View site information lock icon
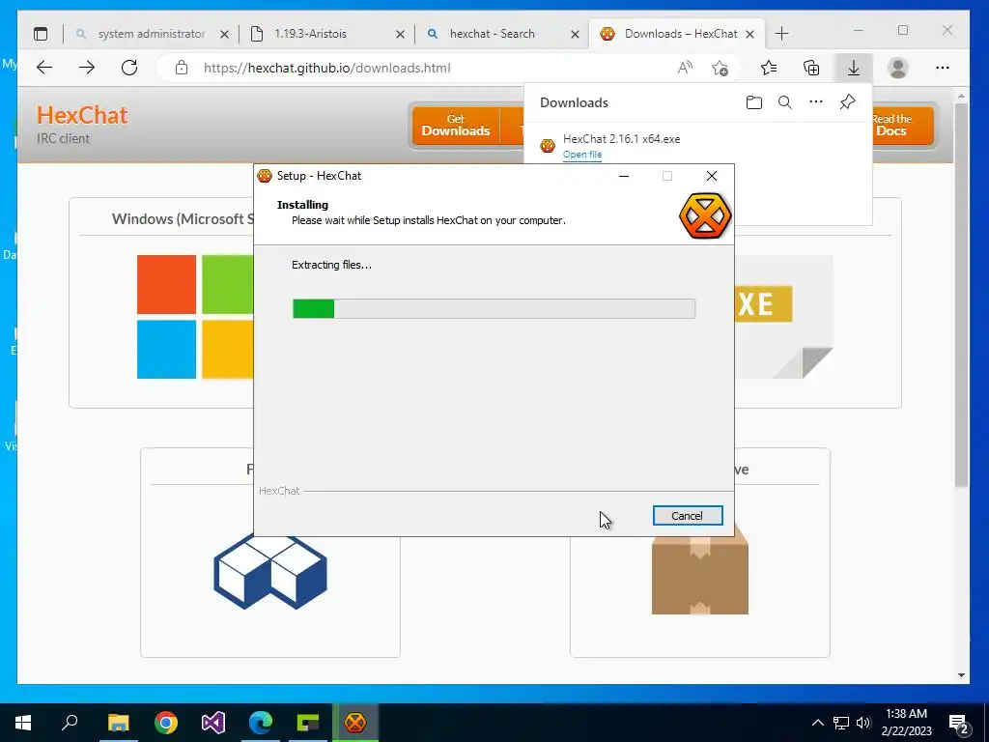 [182, 68]
